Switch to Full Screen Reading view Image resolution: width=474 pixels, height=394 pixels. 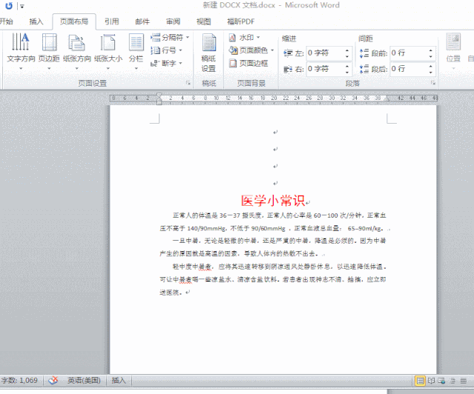click(432, 380)
